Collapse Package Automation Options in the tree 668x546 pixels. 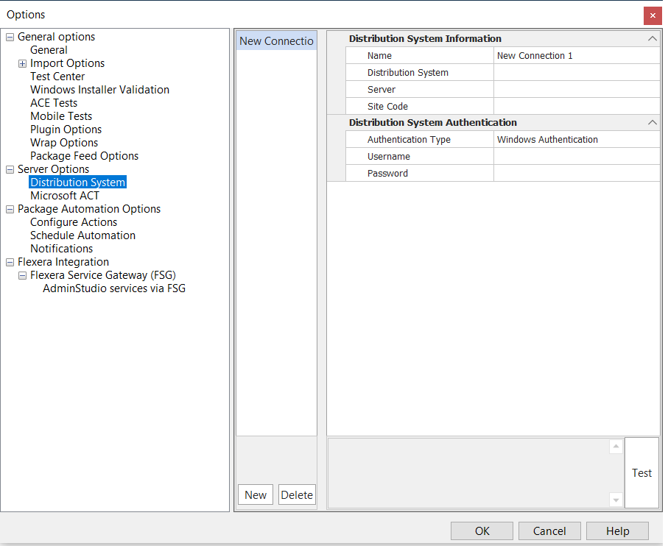10,208
